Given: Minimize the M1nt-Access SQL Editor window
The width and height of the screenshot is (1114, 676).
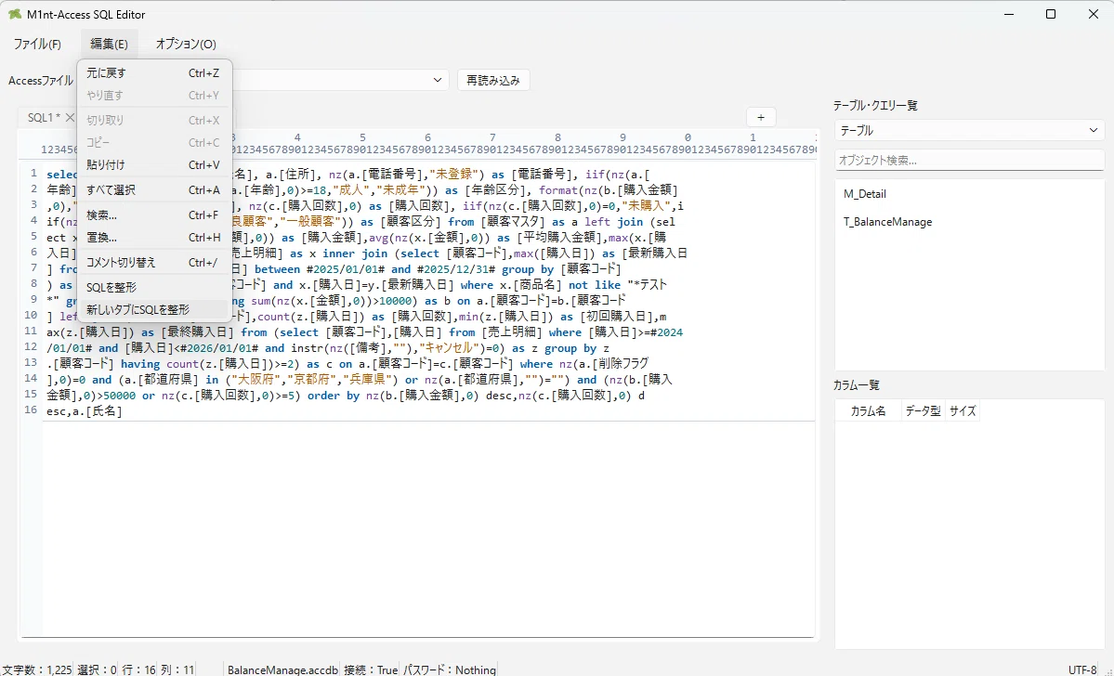Looking at the screenshot, I should click(1009, 14).
